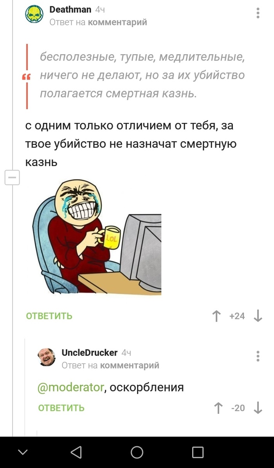Reply to UncleDrucker via ОТВЕТИТЬ
This screenshot has width=274, height=468.
coord(61,408)
